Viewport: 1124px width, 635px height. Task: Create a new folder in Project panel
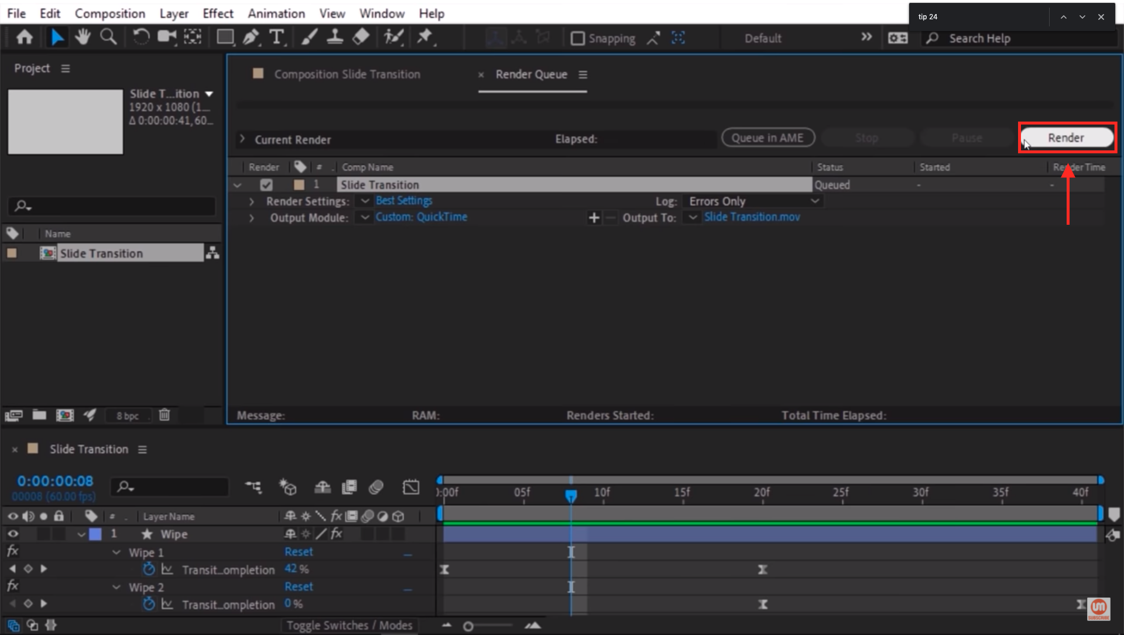(x=39, y=415)
